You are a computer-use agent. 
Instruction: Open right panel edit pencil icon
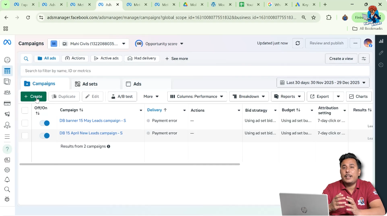click(381, 53)
